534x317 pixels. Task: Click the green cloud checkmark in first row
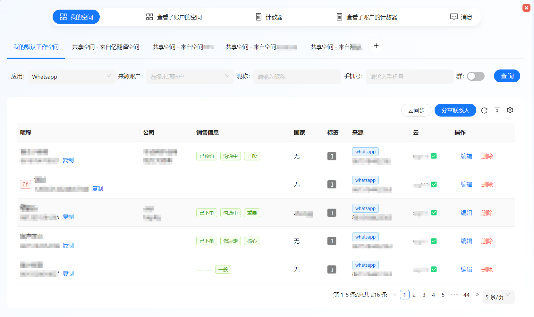[434, 156]
